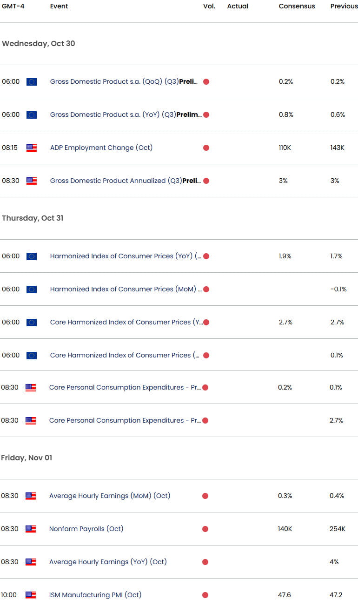Click the EU flag beside Core Harmonized Index (YoY)
358x606 pixels.
tap(31, 322)
